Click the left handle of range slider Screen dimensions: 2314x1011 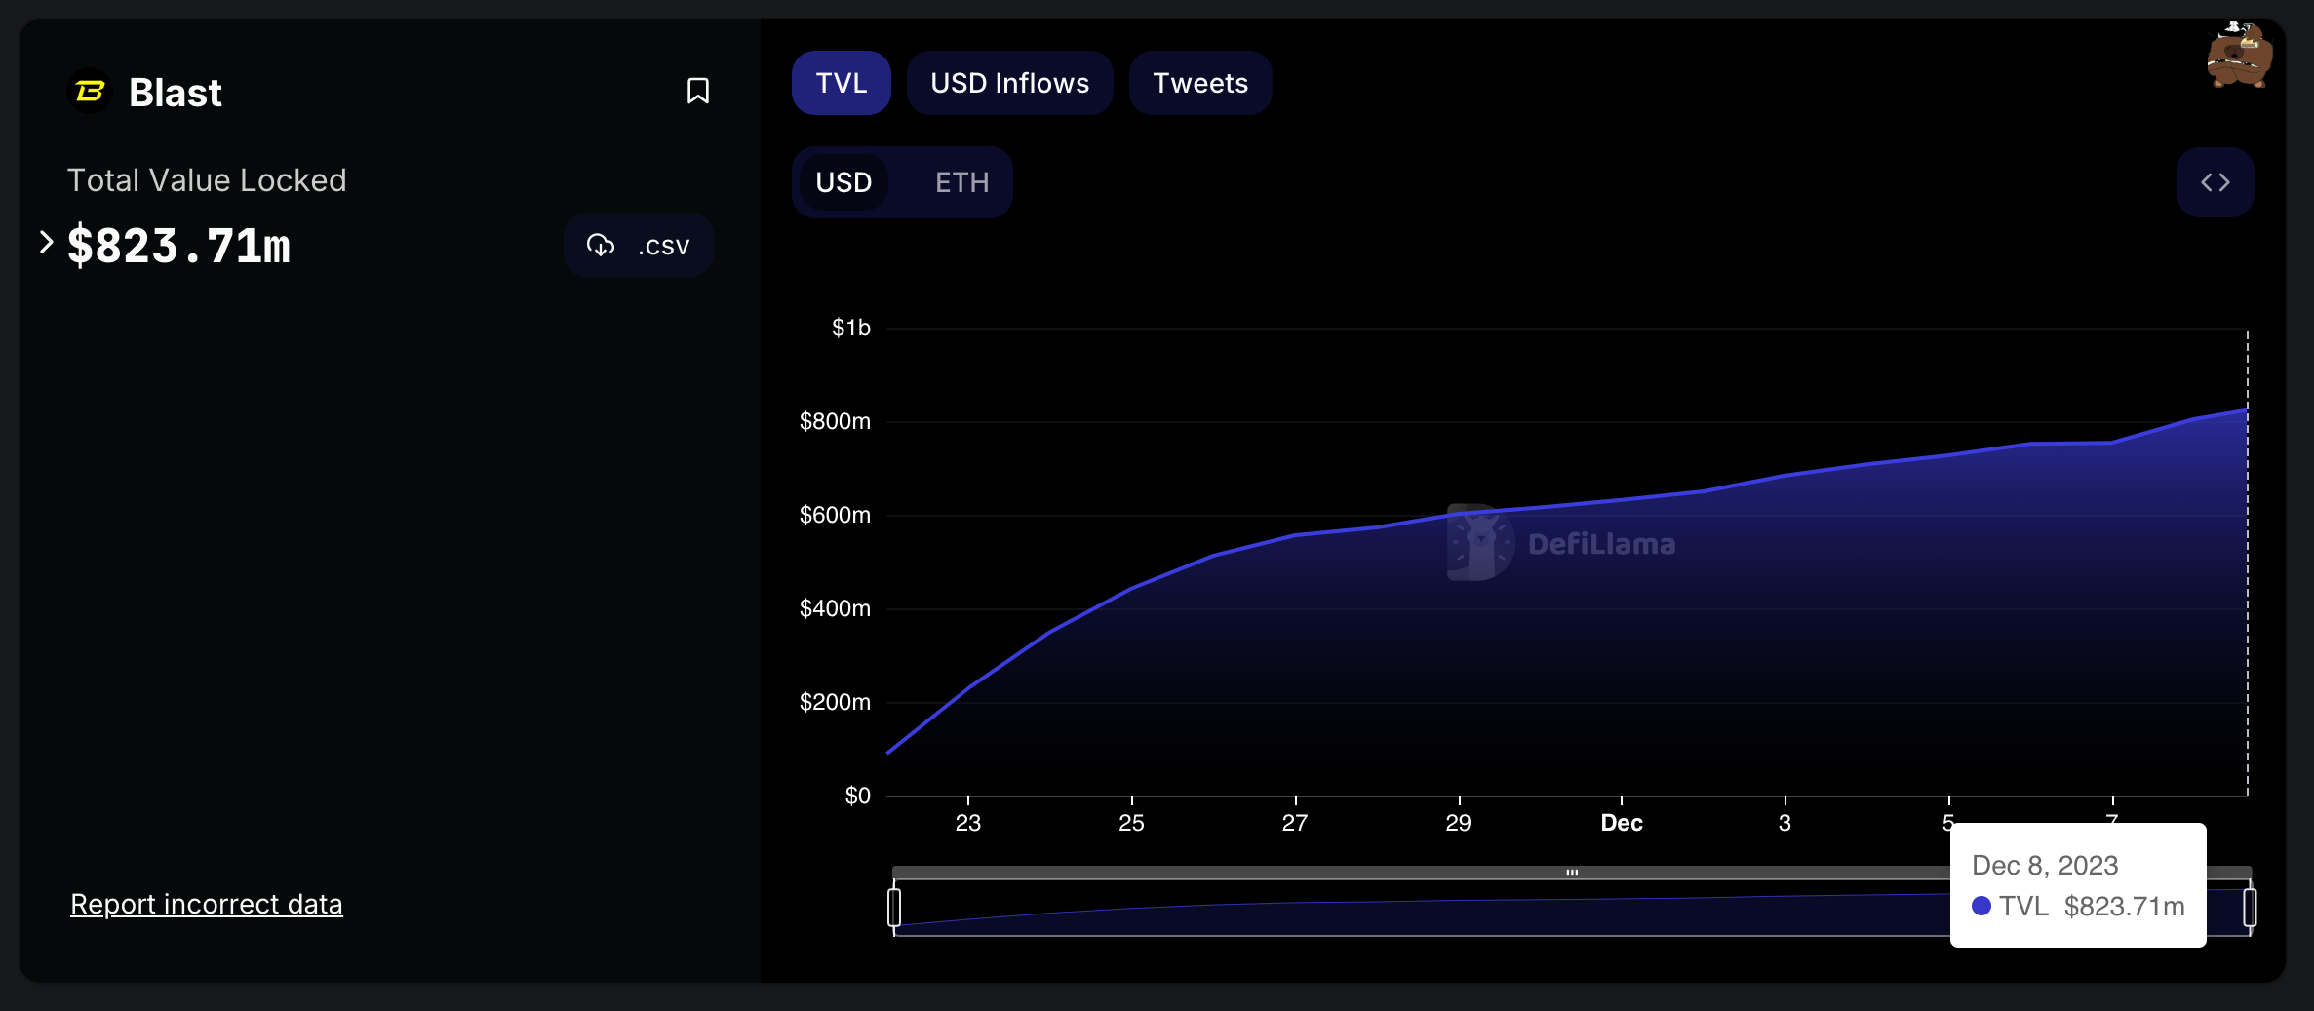tap(894, 907)
